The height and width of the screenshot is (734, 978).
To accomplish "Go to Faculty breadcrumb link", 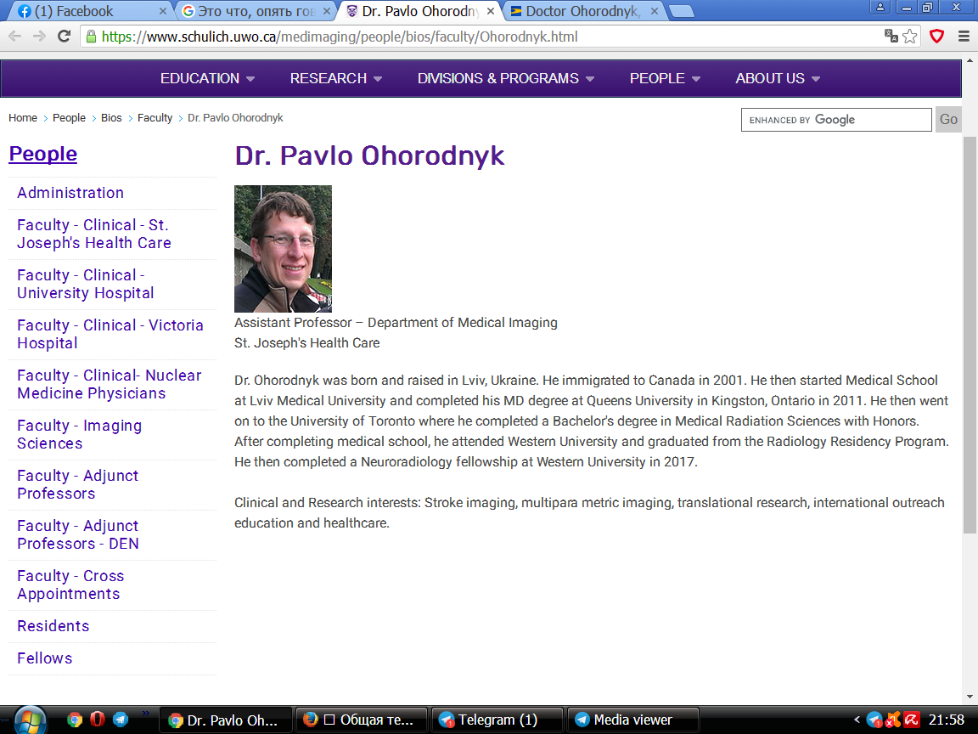I will (155, 118).
